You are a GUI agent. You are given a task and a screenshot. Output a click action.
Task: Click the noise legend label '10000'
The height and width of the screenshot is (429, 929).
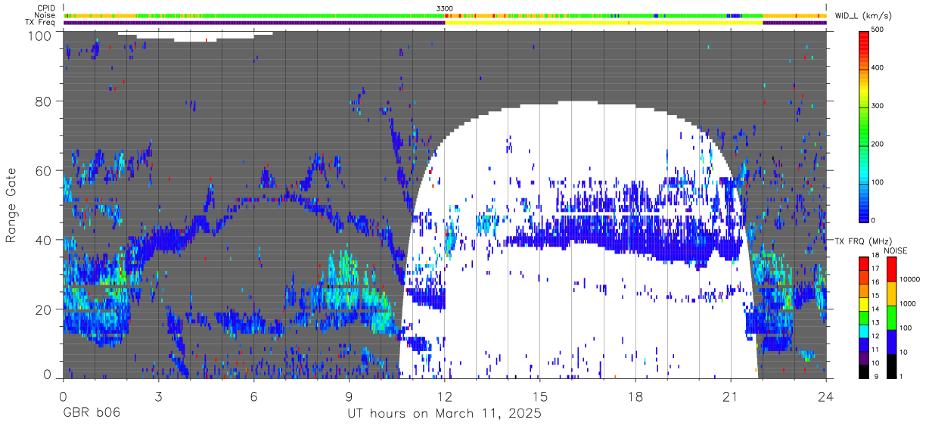point(912,279)
